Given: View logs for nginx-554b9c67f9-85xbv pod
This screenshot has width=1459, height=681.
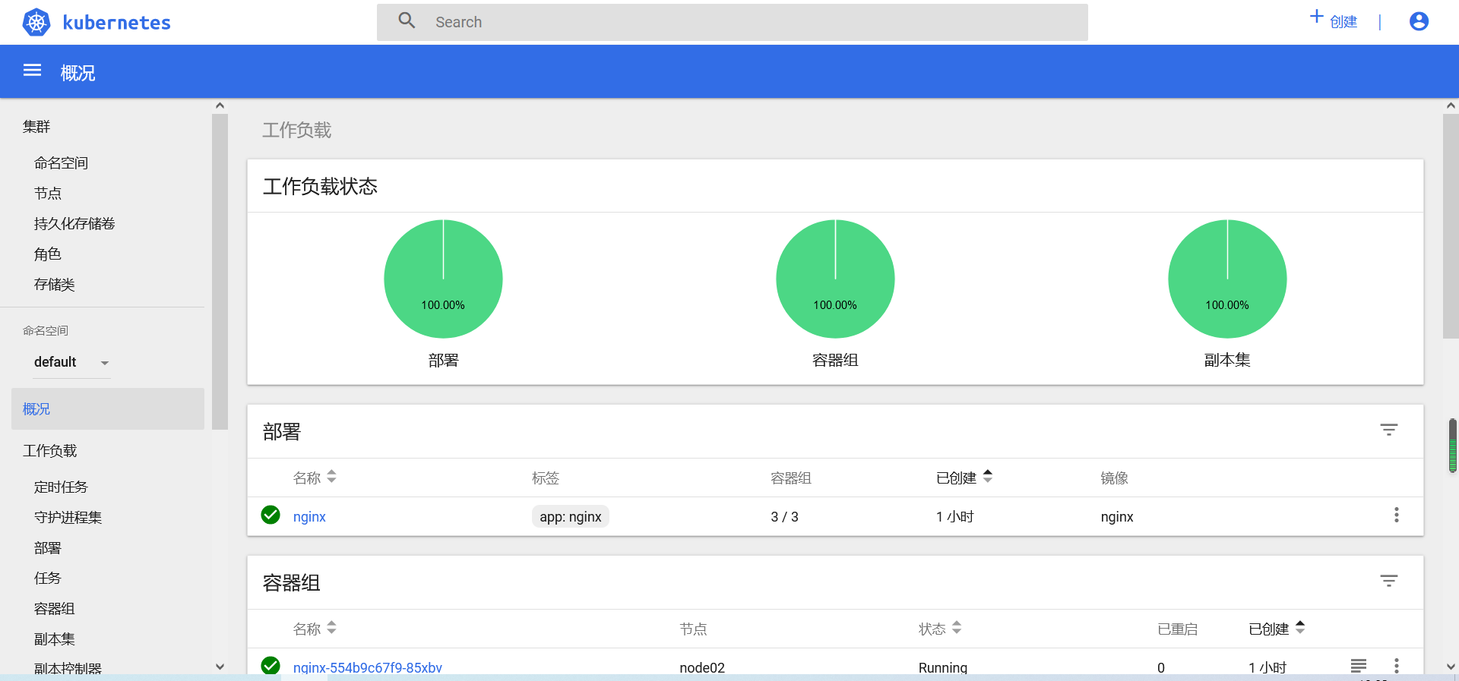Looking at the screenshot, I should 1359,666.
